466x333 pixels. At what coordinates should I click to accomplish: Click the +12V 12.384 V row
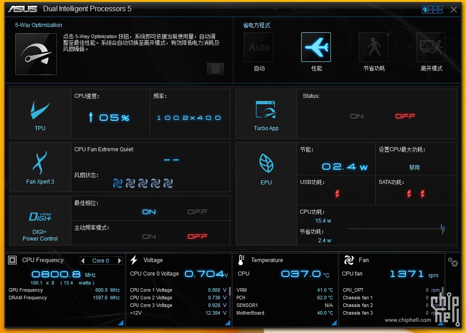pos(178,313)
